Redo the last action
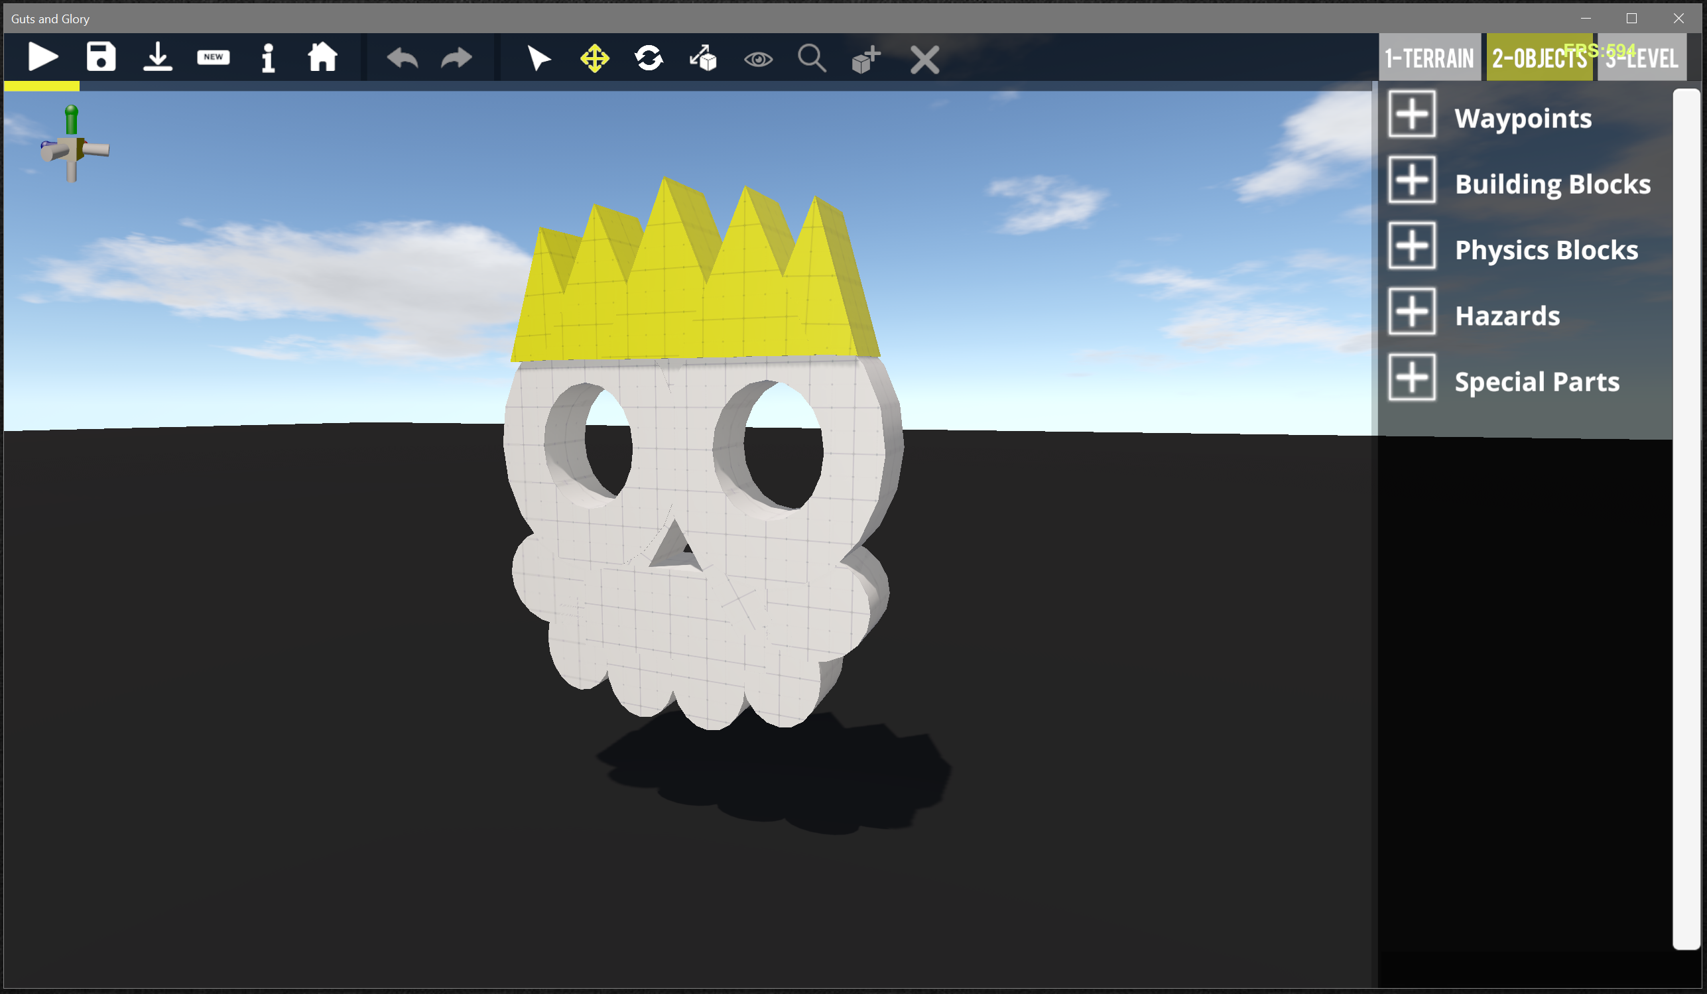1707x994 pixels. tap(456, 58)
